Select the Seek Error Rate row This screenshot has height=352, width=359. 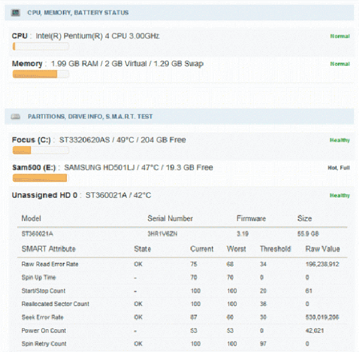point(182,317)
